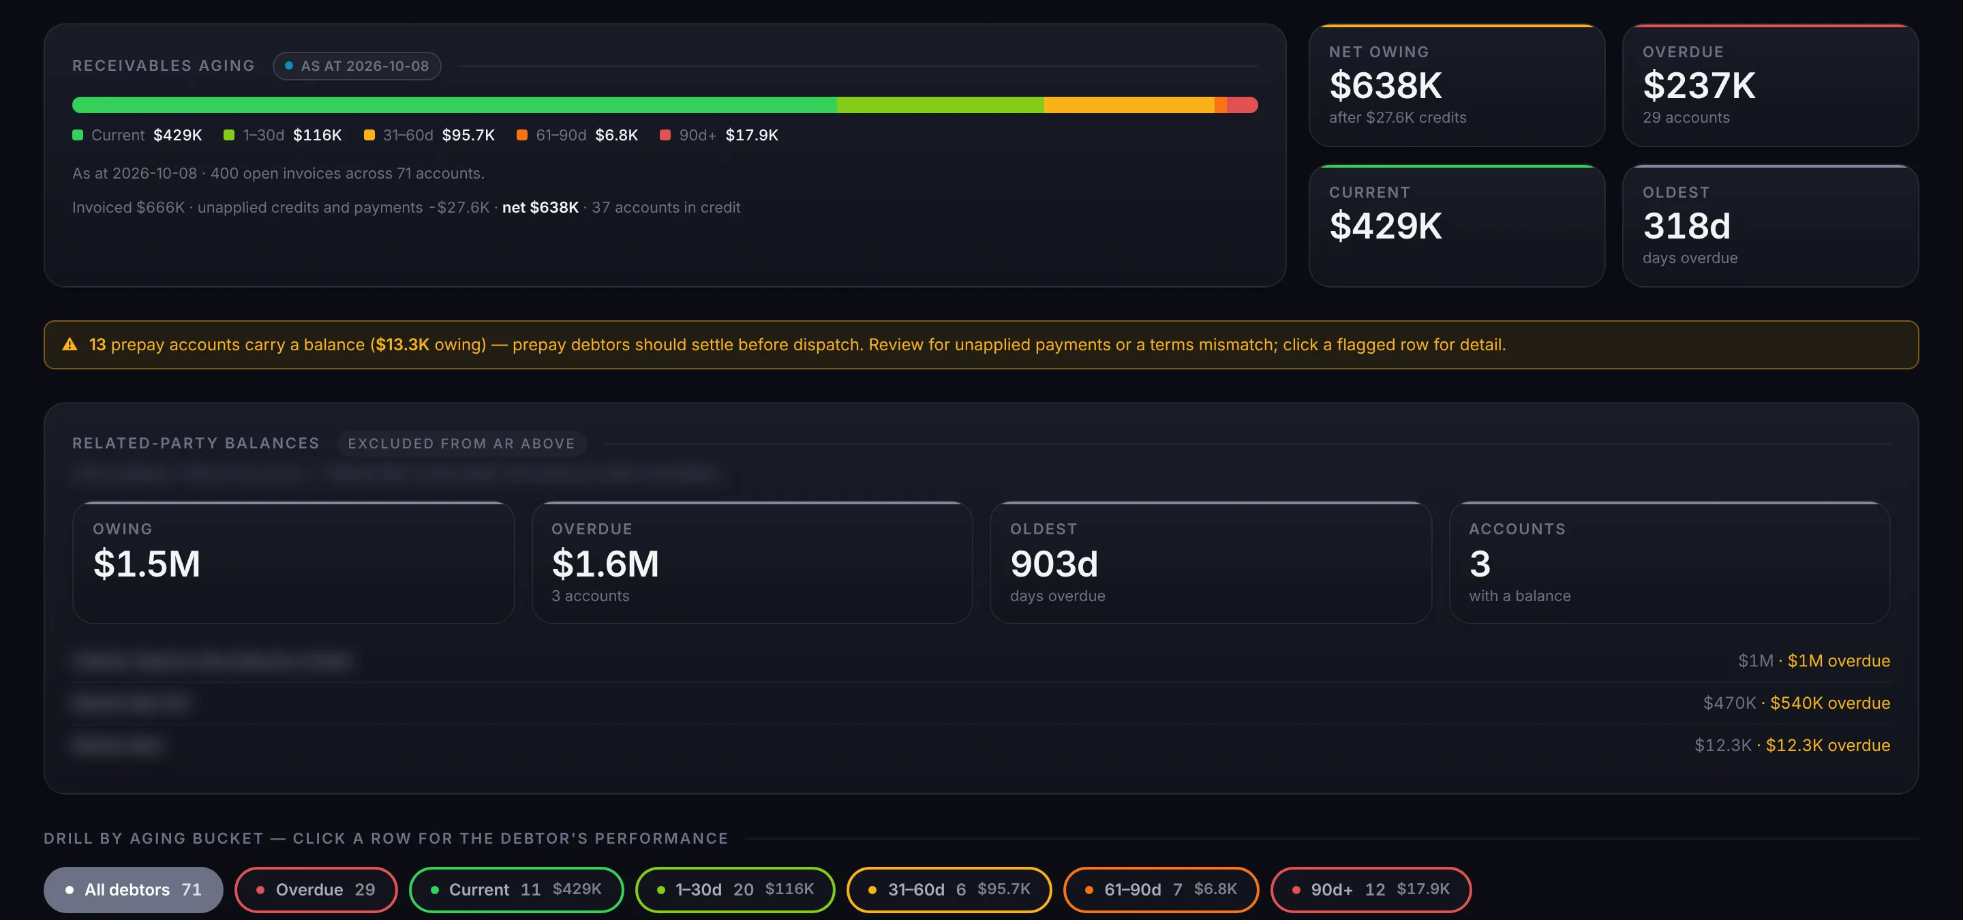Filter to the 90d+ $17.9K bucket

[x=1370, y=889]
